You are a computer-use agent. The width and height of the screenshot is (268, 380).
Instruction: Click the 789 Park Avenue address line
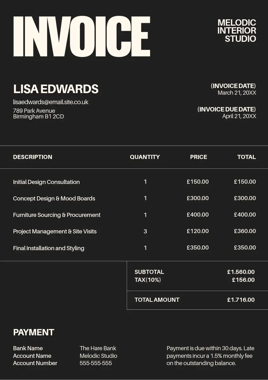[34, 111]
